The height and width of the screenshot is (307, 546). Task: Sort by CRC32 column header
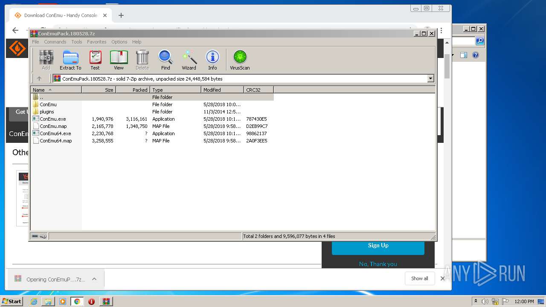[258, 90]
